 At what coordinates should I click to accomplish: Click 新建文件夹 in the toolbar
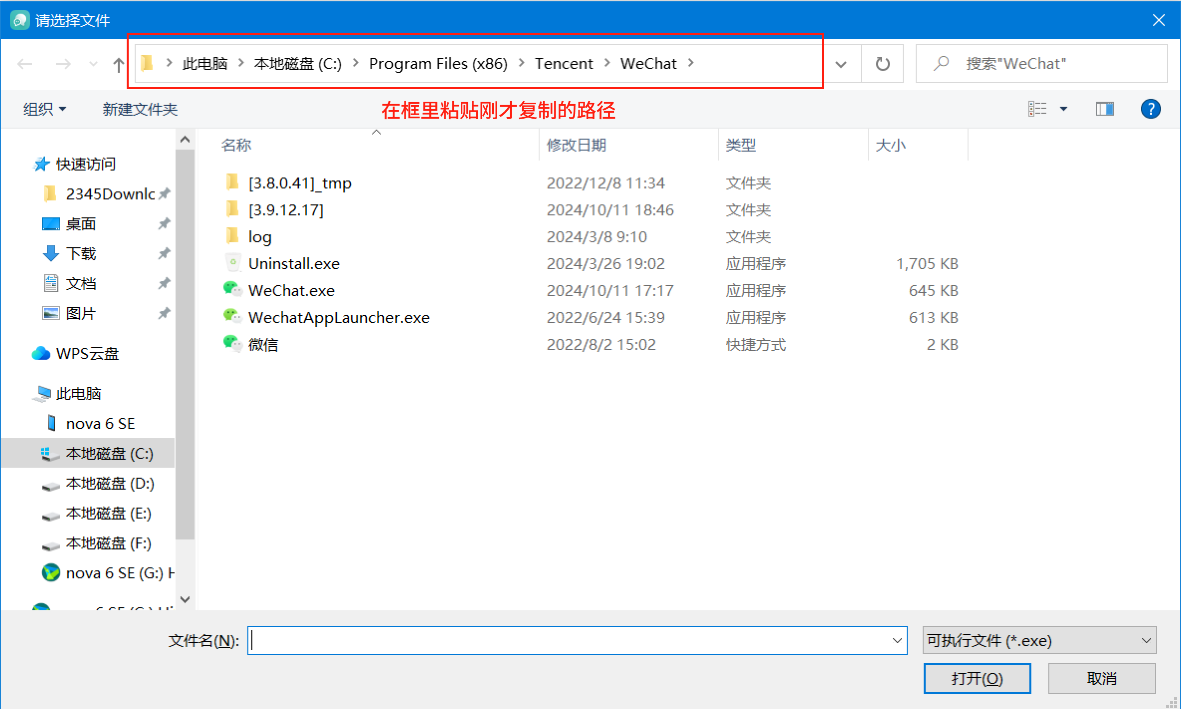coord(140,109)
